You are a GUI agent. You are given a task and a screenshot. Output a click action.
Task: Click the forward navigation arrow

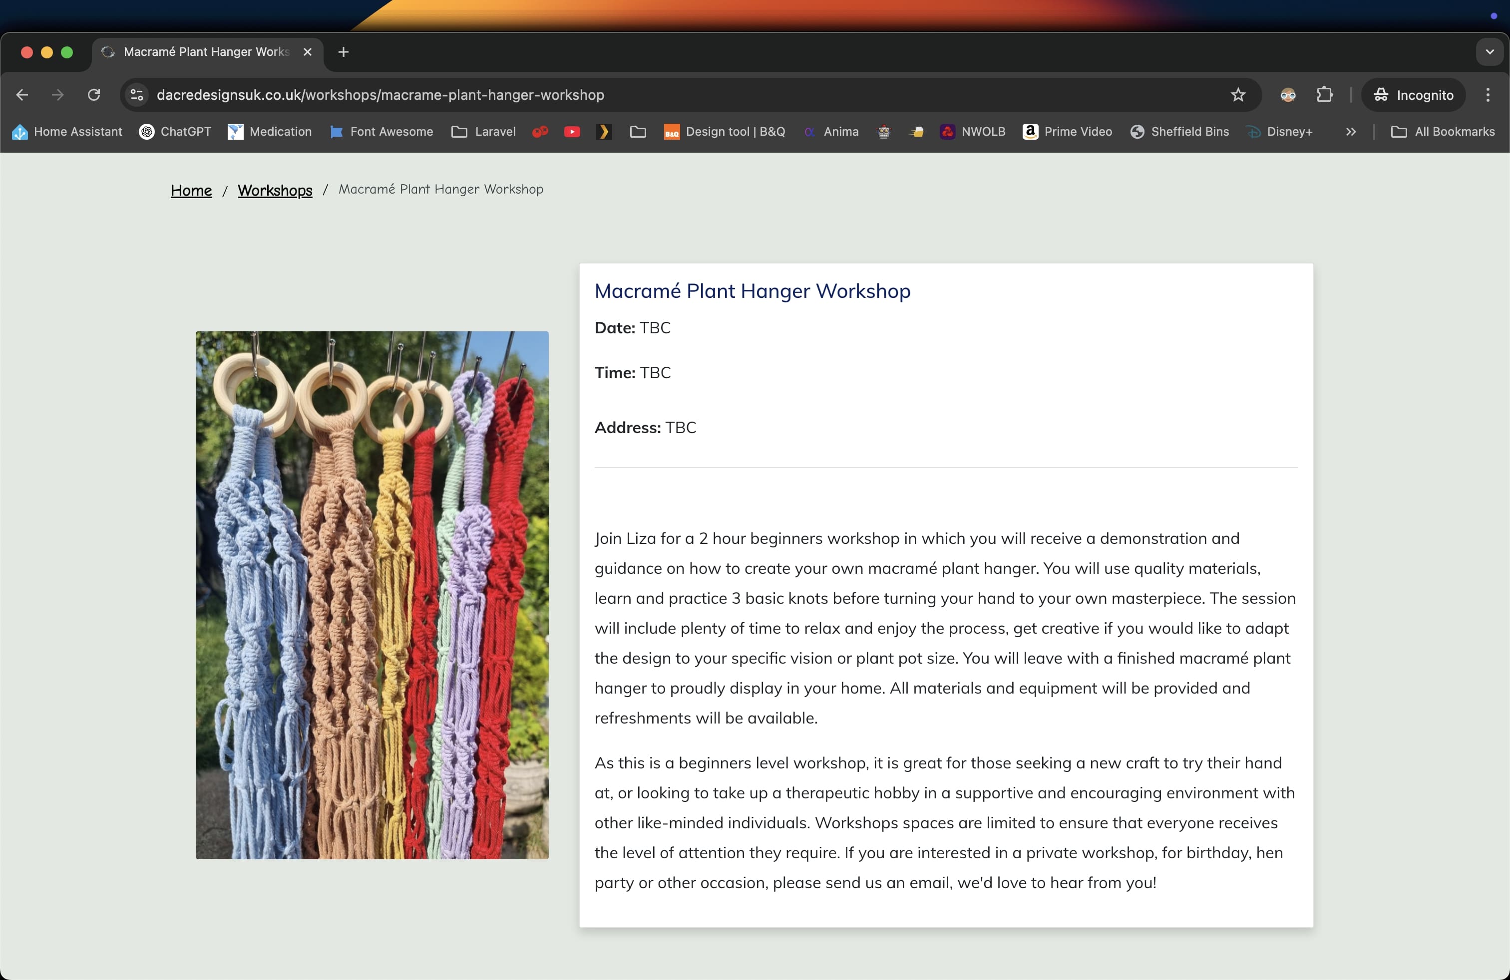click(58, 95)
